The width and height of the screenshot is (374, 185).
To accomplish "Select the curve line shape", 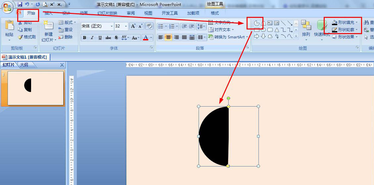I will (290, 36).
